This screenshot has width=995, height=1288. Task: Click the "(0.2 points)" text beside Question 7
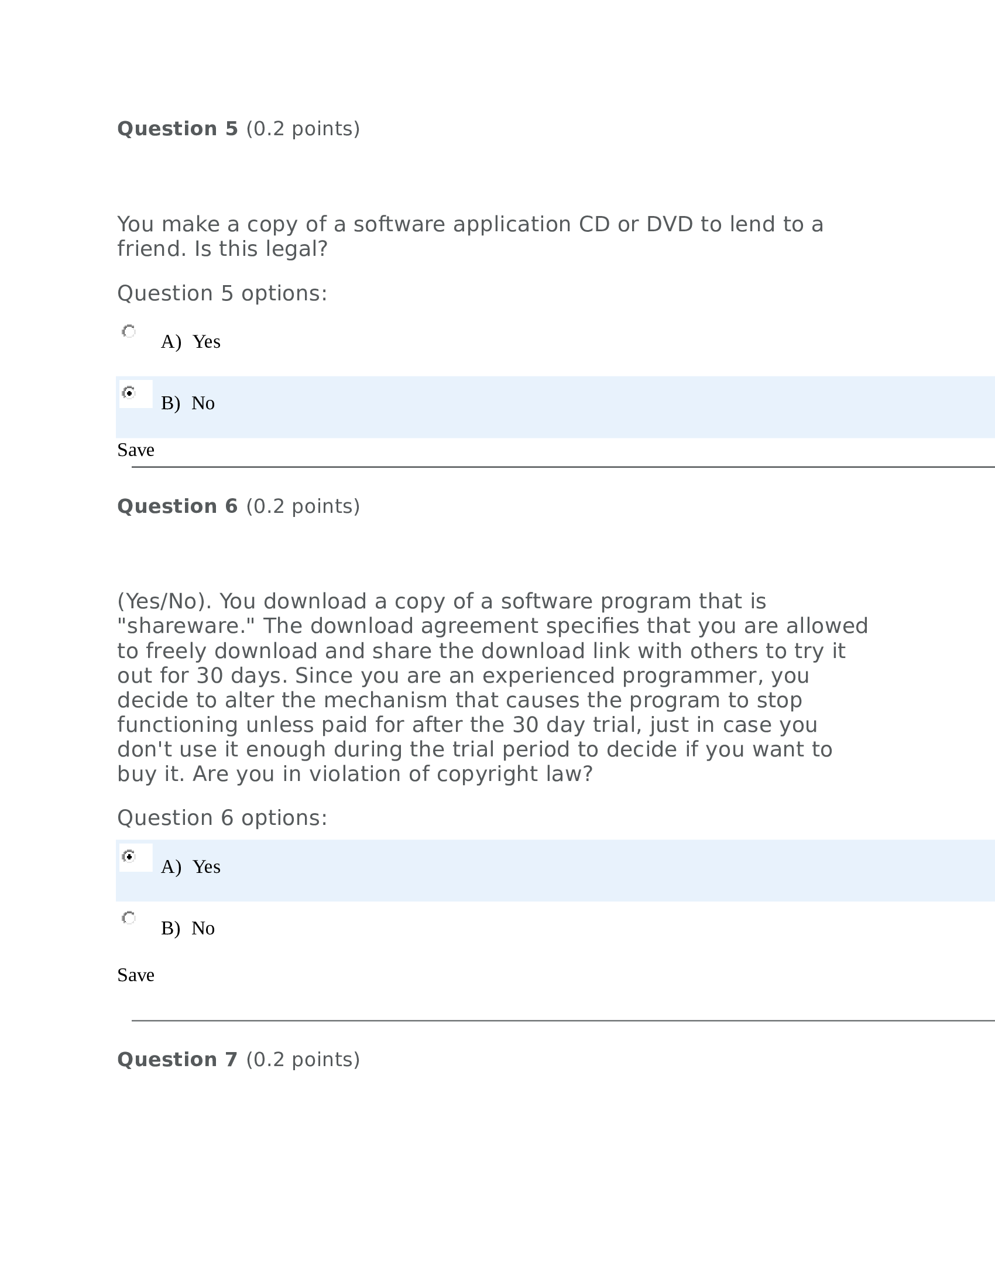(303, 1059)
